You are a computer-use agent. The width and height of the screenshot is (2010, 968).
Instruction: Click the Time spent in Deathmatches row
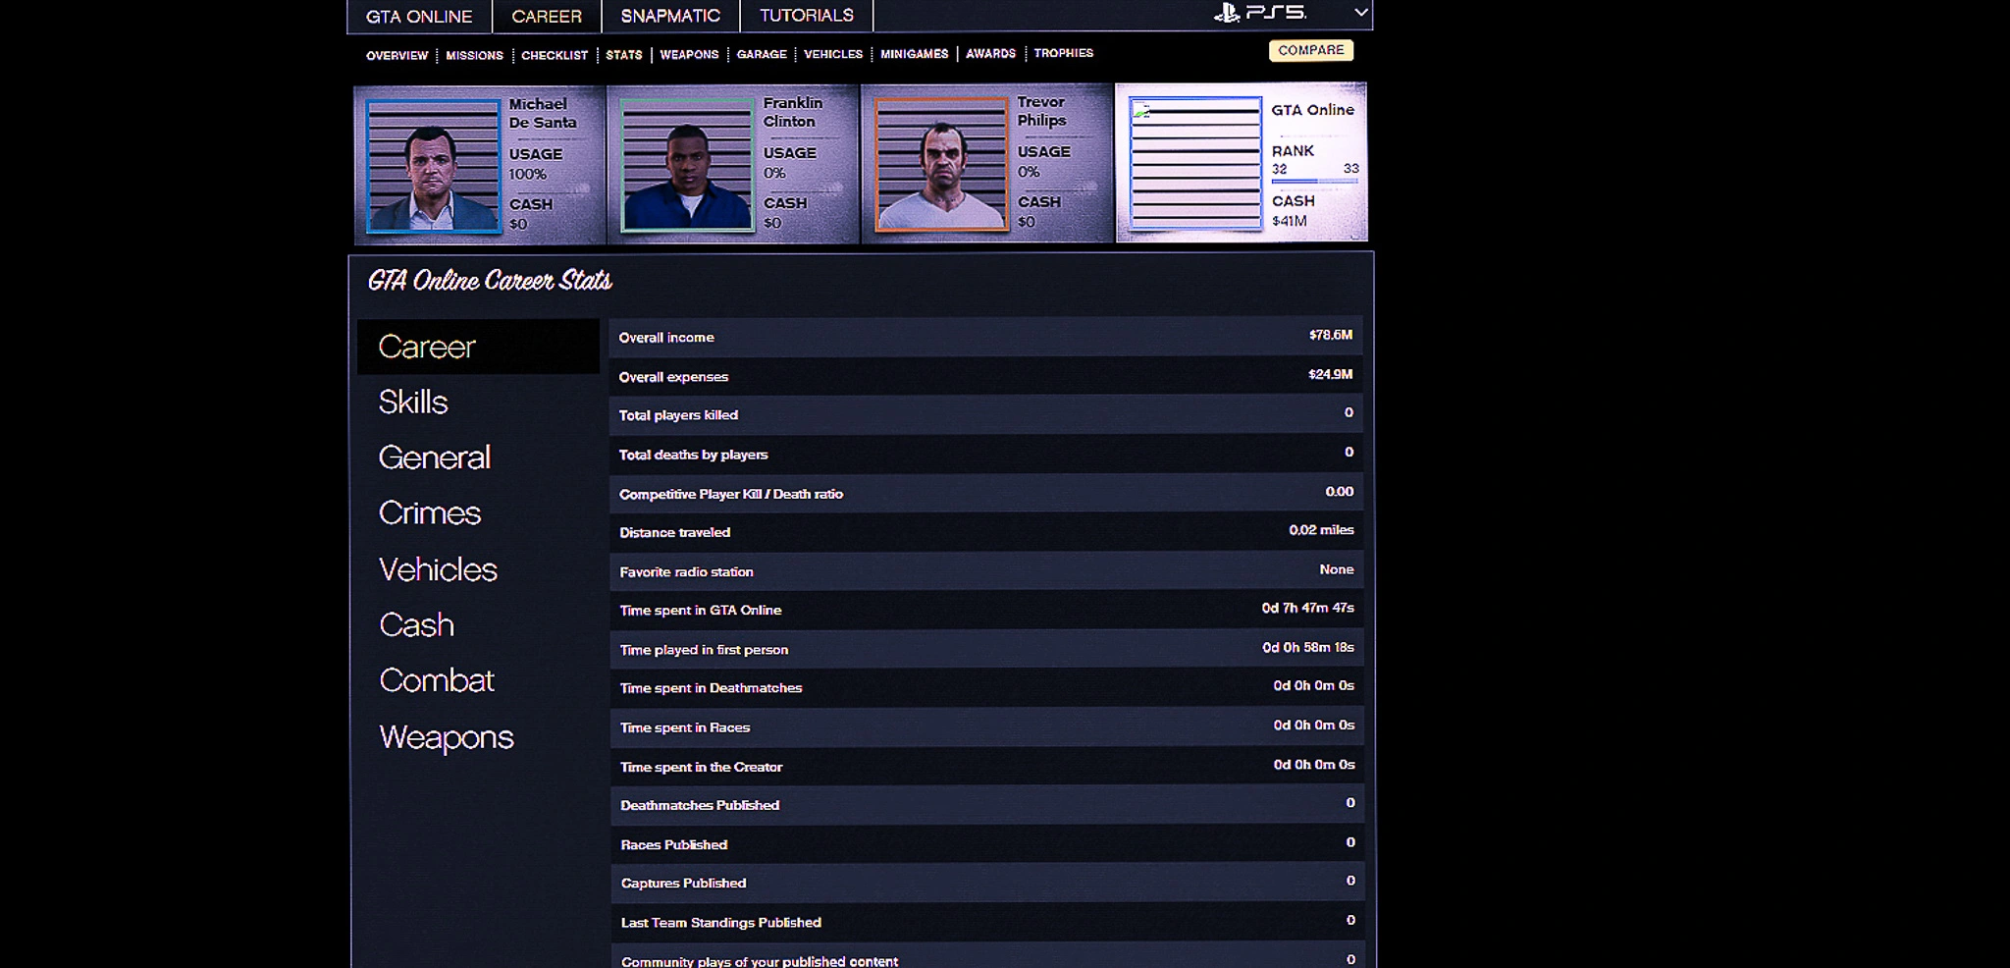point(985,687)
